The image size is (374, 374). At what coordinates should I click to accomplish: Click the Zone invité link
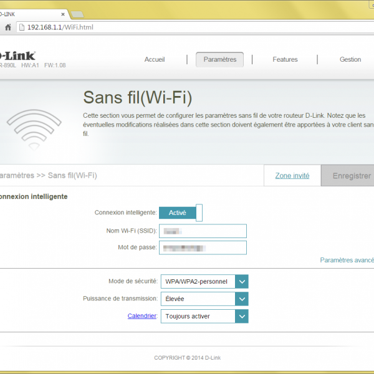(x=292, y=176)
